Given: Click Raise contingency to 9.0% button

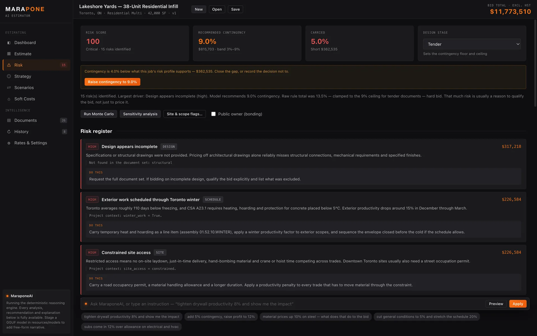Looking at the screenshot, I should click(112, 82).
